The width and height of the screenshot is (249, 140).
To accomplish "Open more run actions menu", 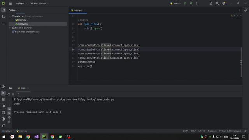I will pyautogui.click(x=196, y=3).
